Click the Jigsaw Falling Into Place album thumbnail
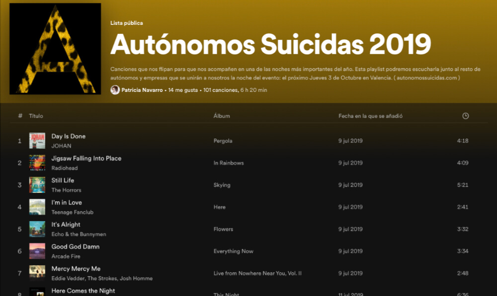 [37, 163]
